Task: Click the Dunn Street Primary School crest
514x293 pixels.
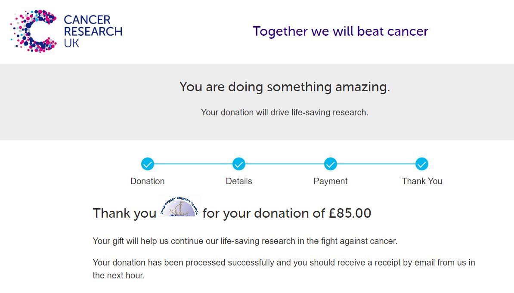Action: [x=180, y=207]
